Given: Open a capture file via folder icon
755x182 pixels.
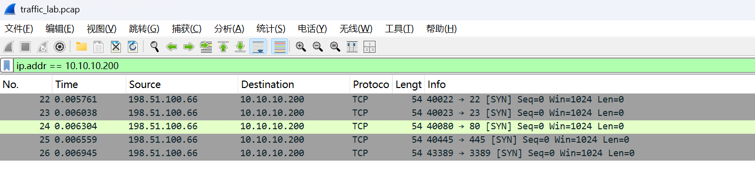Looking at the screenshot, I should (82, 47).
